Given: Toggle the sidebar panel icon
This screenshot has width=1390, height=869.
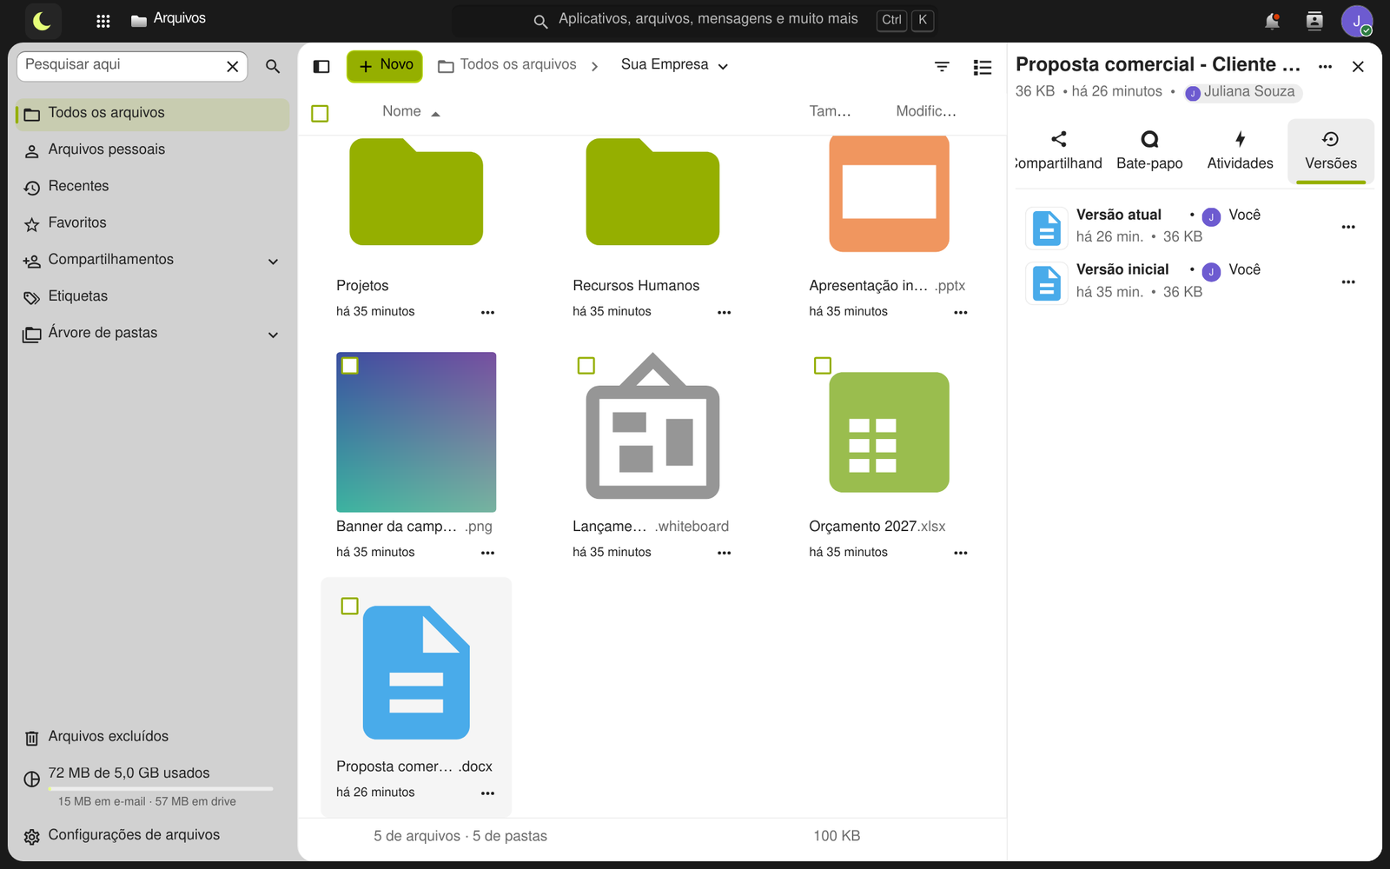Looking at the screenshot, I should coord(321,66).
